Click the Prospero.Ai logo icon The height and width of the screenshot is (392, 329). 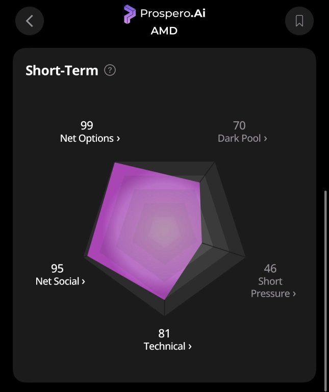click(130, 14)
